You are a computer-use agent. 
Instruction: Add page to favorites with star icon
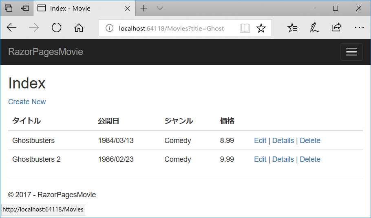pyautogui.click(x=261, y=28)
